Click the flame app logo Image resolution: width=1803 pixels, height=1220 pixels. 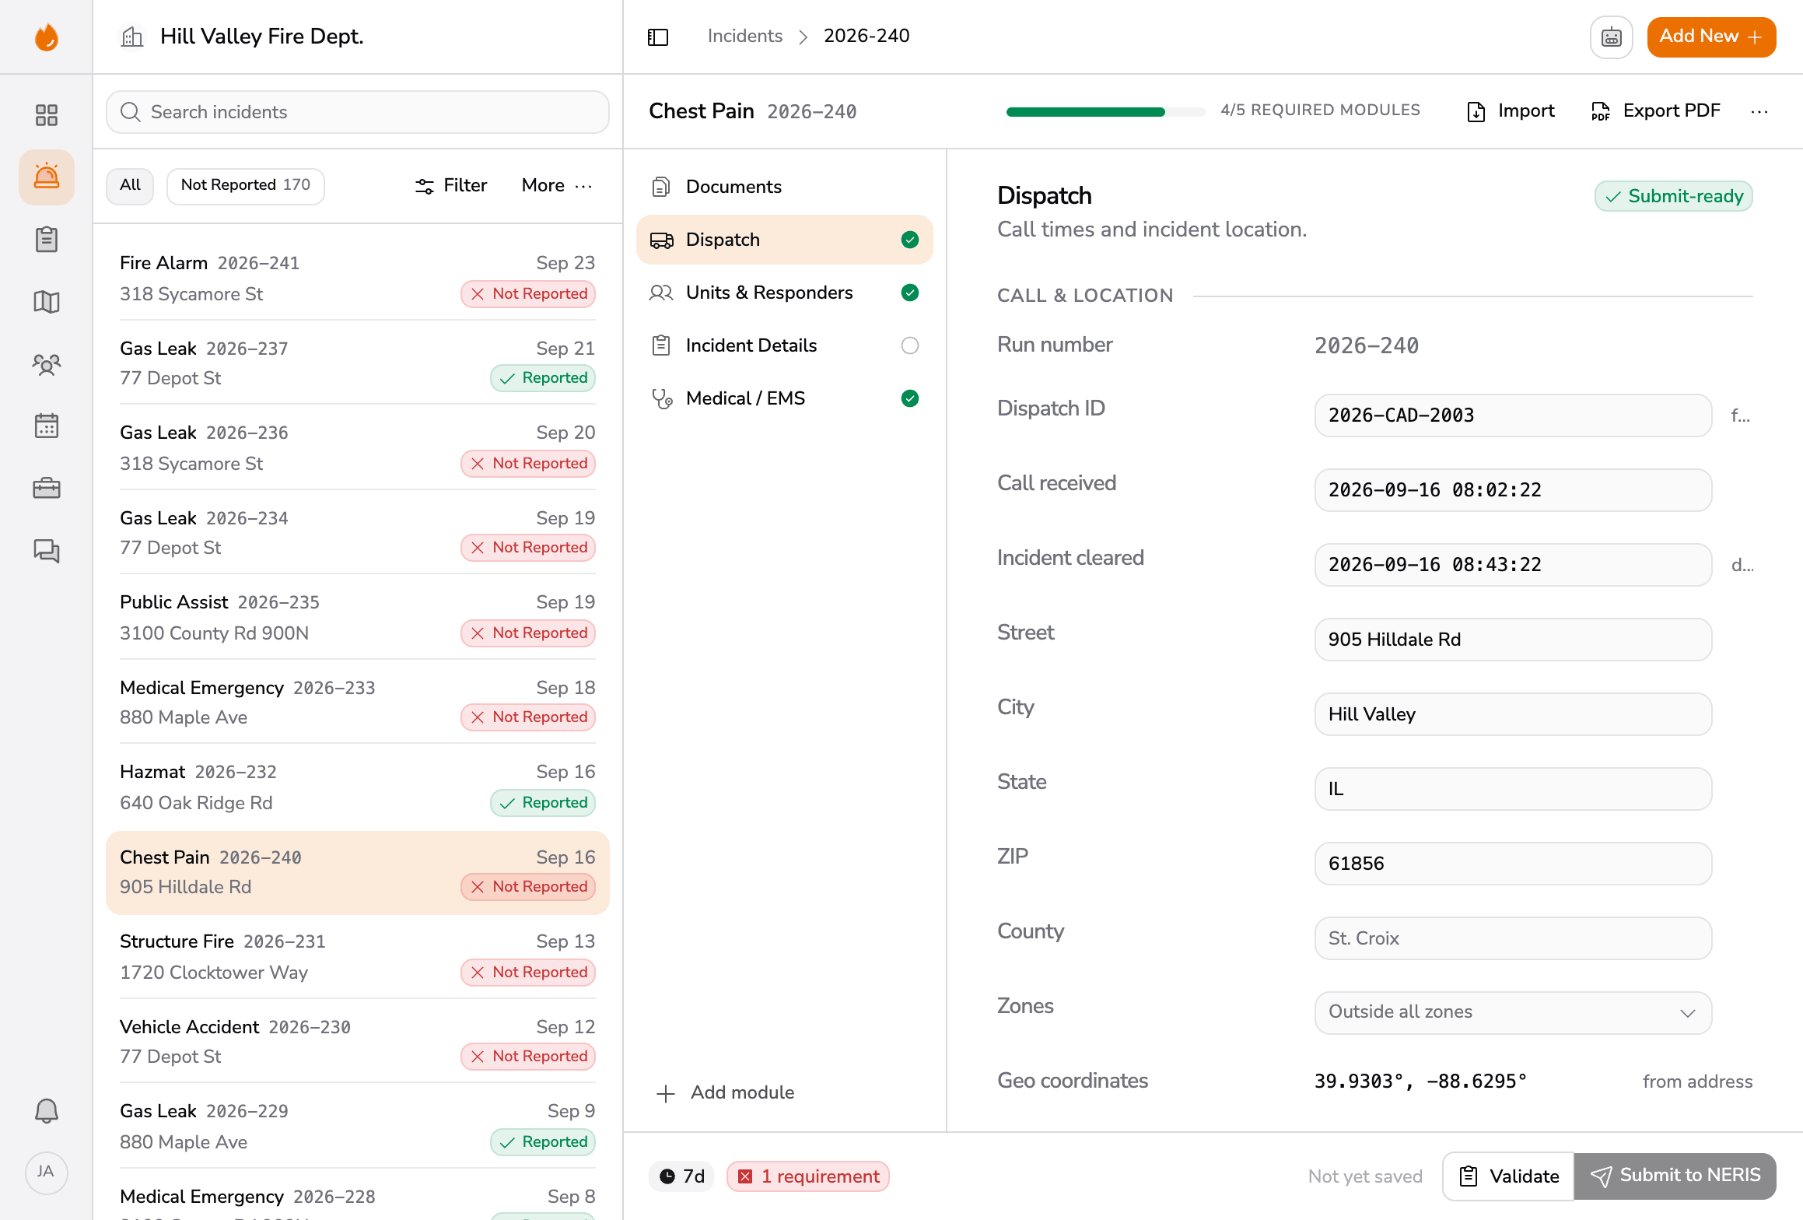tap(47, 37)
